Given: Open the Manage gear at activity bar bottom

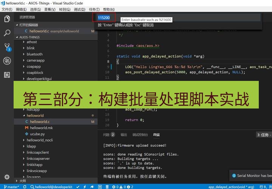Looking at the screenshot, I should pos(7,177).
